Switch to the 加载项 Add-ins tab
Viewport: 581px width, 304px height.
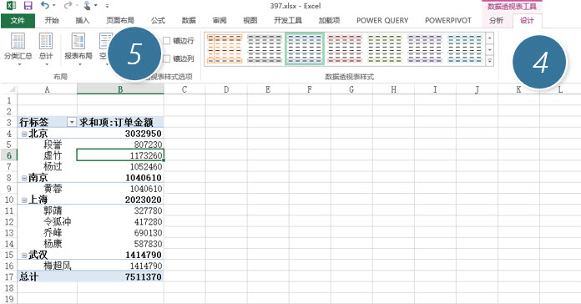click(x=329, y=20)
